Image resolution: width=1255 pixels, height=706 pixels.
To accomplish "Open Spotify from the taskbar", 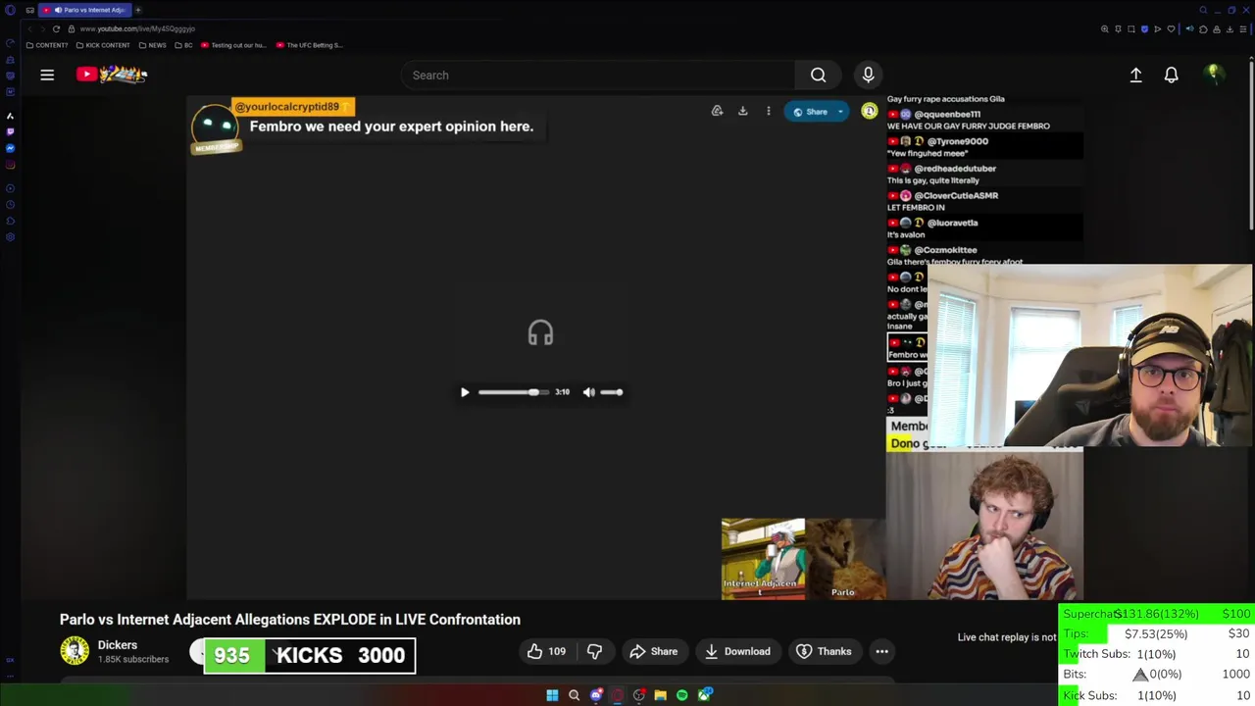I will click(x=682, y=695).
